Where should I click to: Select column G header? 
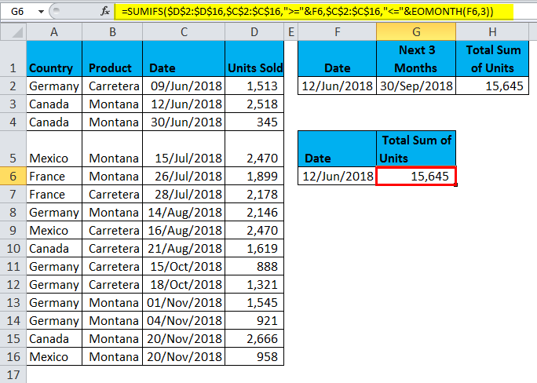pos(416,32)
